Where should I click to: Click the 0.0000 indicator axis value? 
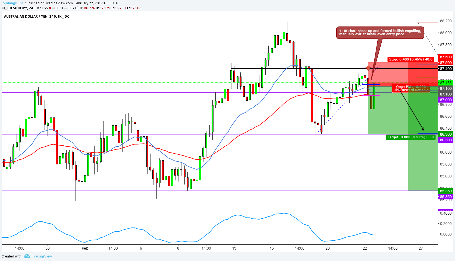tap(446, 234)
